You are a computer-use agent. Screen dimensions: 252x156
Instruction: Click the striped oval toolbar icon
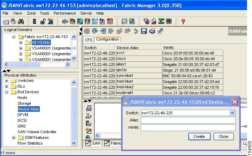tap(65, 21)
